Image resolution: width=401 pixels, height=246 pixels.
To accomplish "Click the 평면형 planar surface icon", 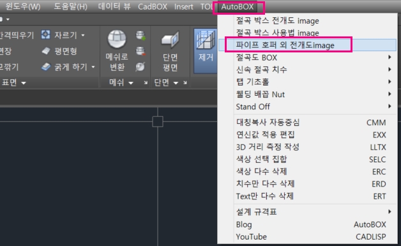I will 46,51.
